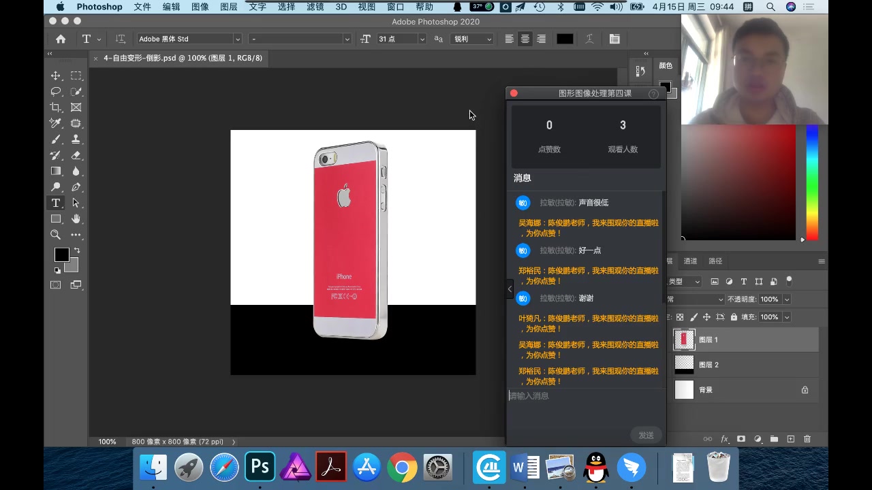Toggle lock all for layer
This screenshot has height=490, width=872.
734,317
